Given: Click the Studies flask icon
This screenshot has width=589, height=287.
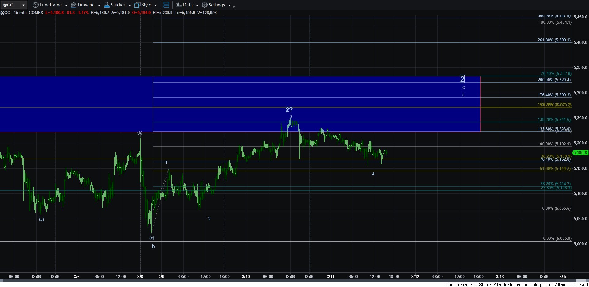Looking at the screenshot, I should pyautogui.click(x=107, y=5).
